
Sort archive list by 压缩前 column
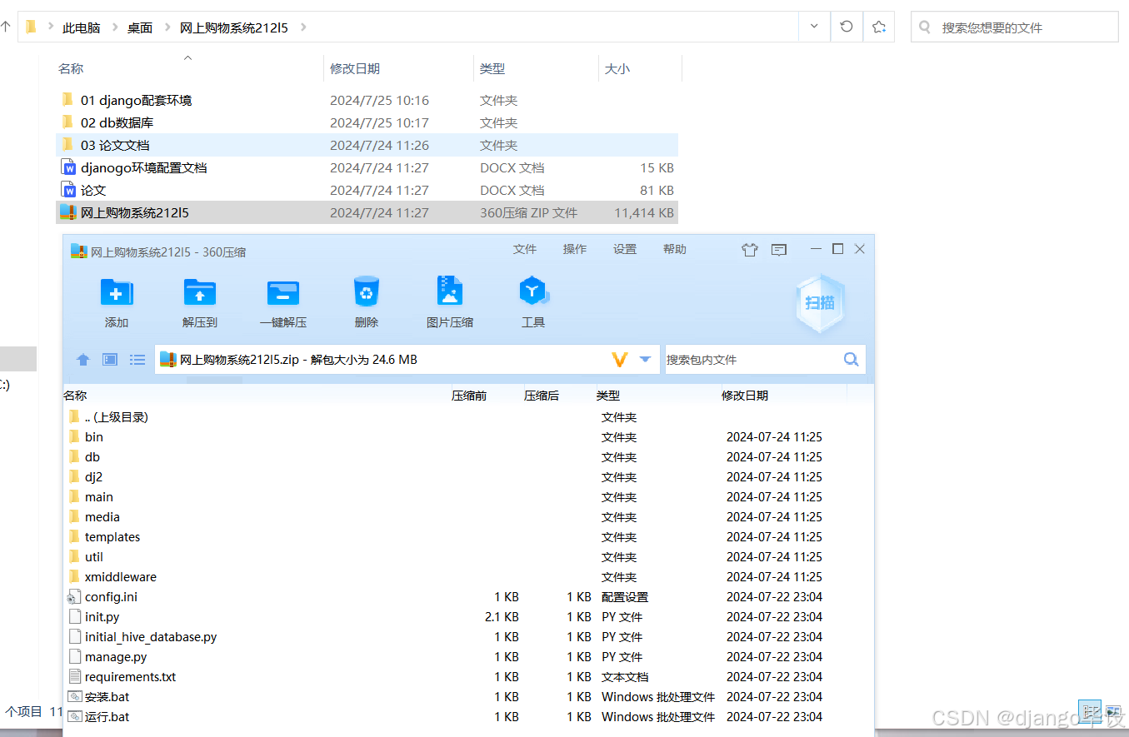pos(469,396)
